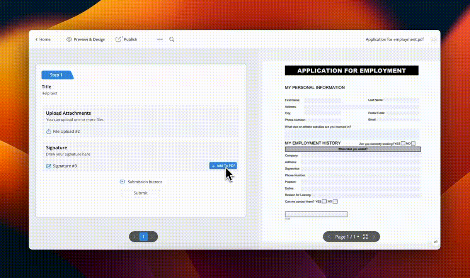Check YES for currently working question
The height and width of the screenshot is (278, 470).
(403, 144)
